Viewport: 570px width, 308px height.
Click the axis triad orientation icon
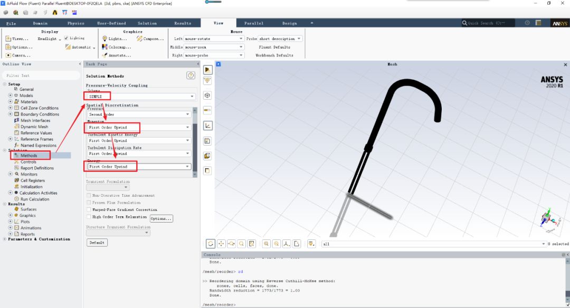click(x=287, y=244)
